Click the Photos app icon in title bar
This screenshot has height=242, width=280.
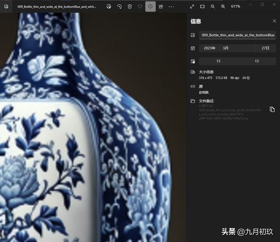pos(6,7)
